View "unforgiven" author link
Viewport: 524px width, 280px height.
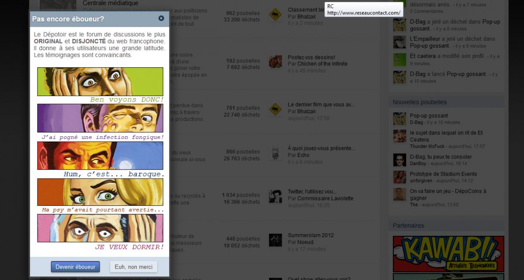tap(421, 180)
